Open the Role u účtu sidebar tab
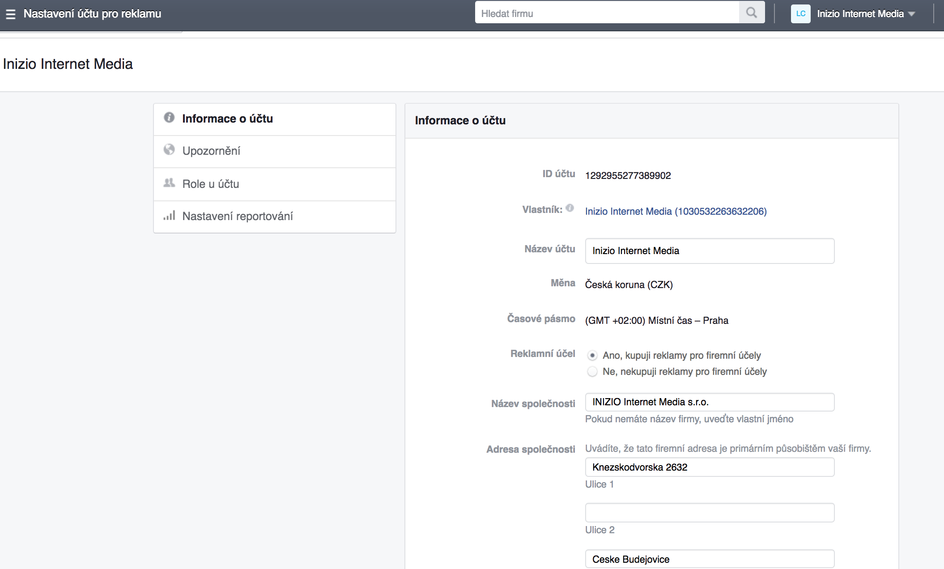 275,184
